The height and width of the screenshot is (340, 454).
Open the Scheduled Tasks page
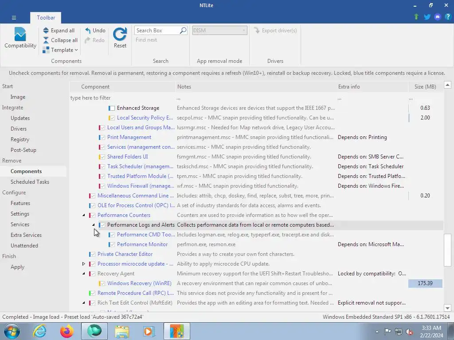30,182
